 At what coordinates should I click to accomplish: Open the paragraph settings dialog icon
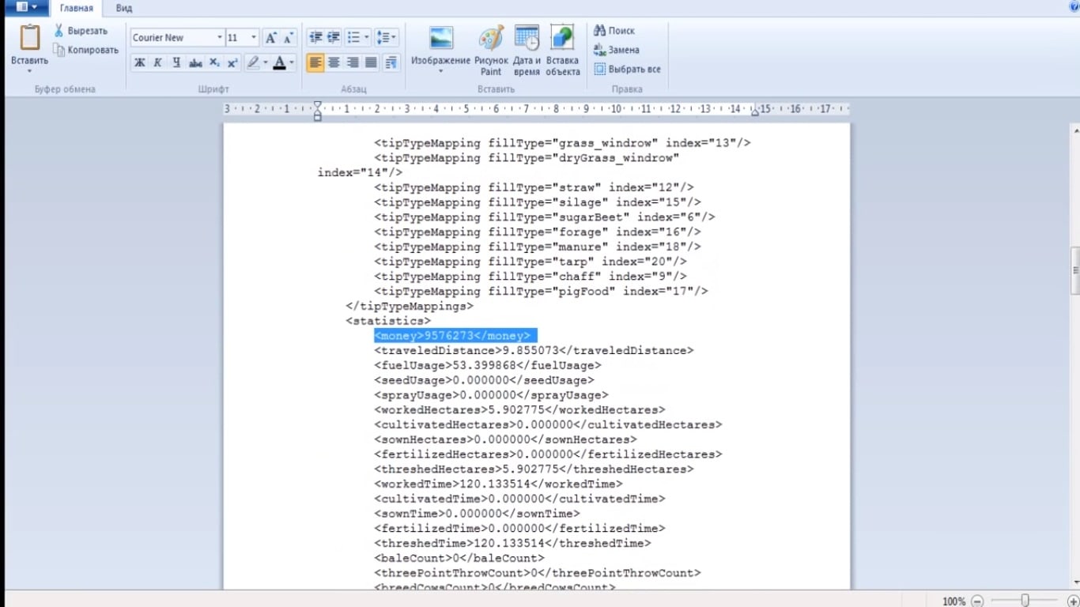[391, 62]
